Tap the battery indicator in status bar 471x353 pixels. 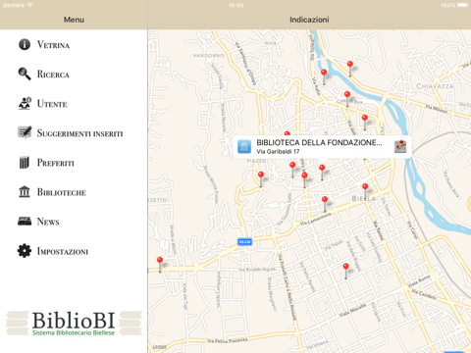pyautogui.click(x=463, y=5)
